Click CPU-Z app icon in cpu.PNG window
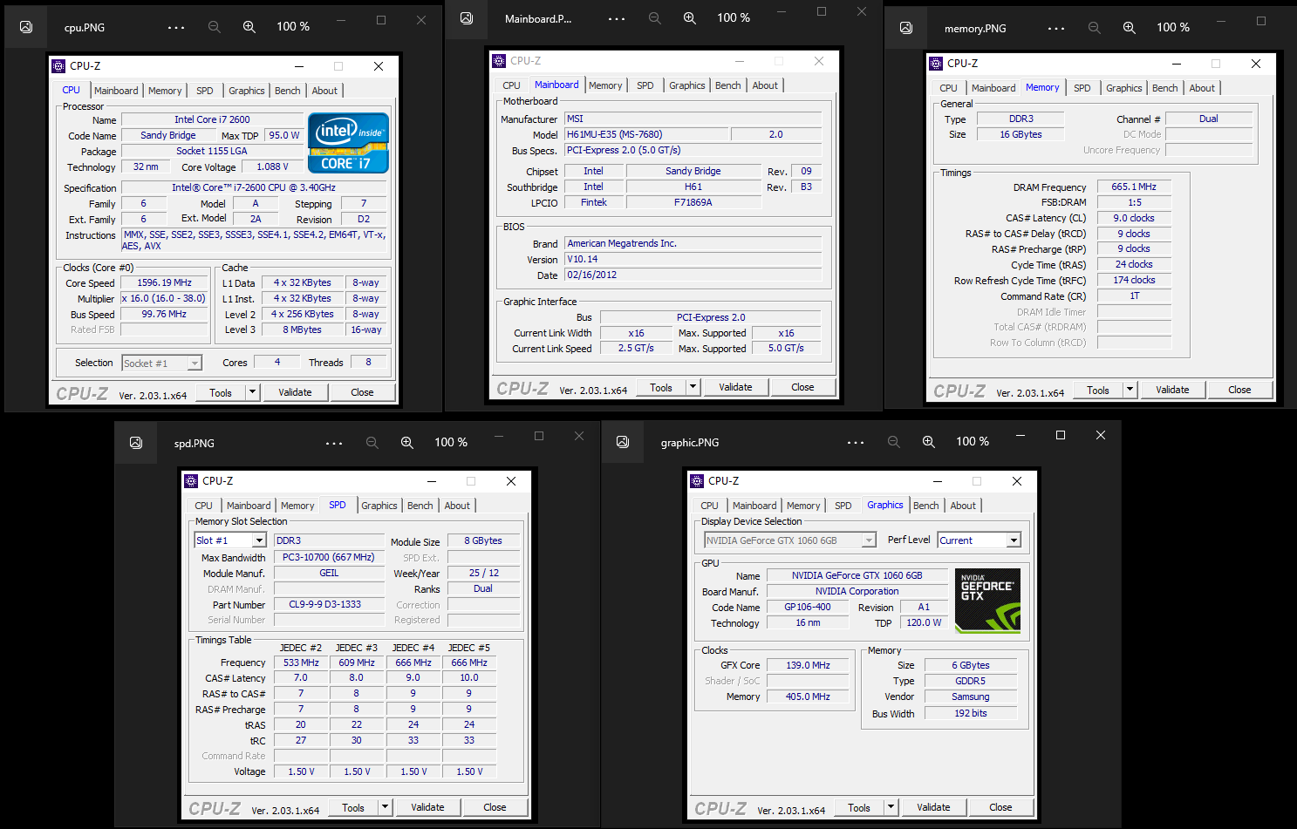The image size is (1297, 829). pos(58,66)
